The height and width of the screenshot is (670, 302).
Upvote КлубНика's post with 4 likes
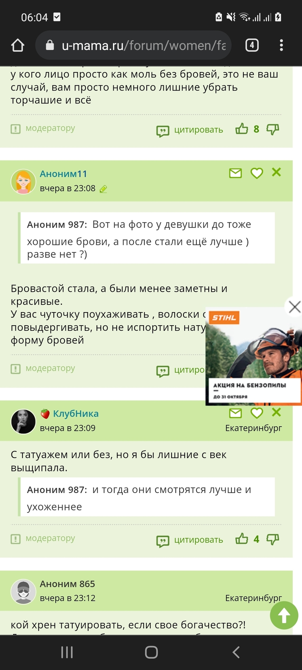pyautogui.click(x=242, y=539)
